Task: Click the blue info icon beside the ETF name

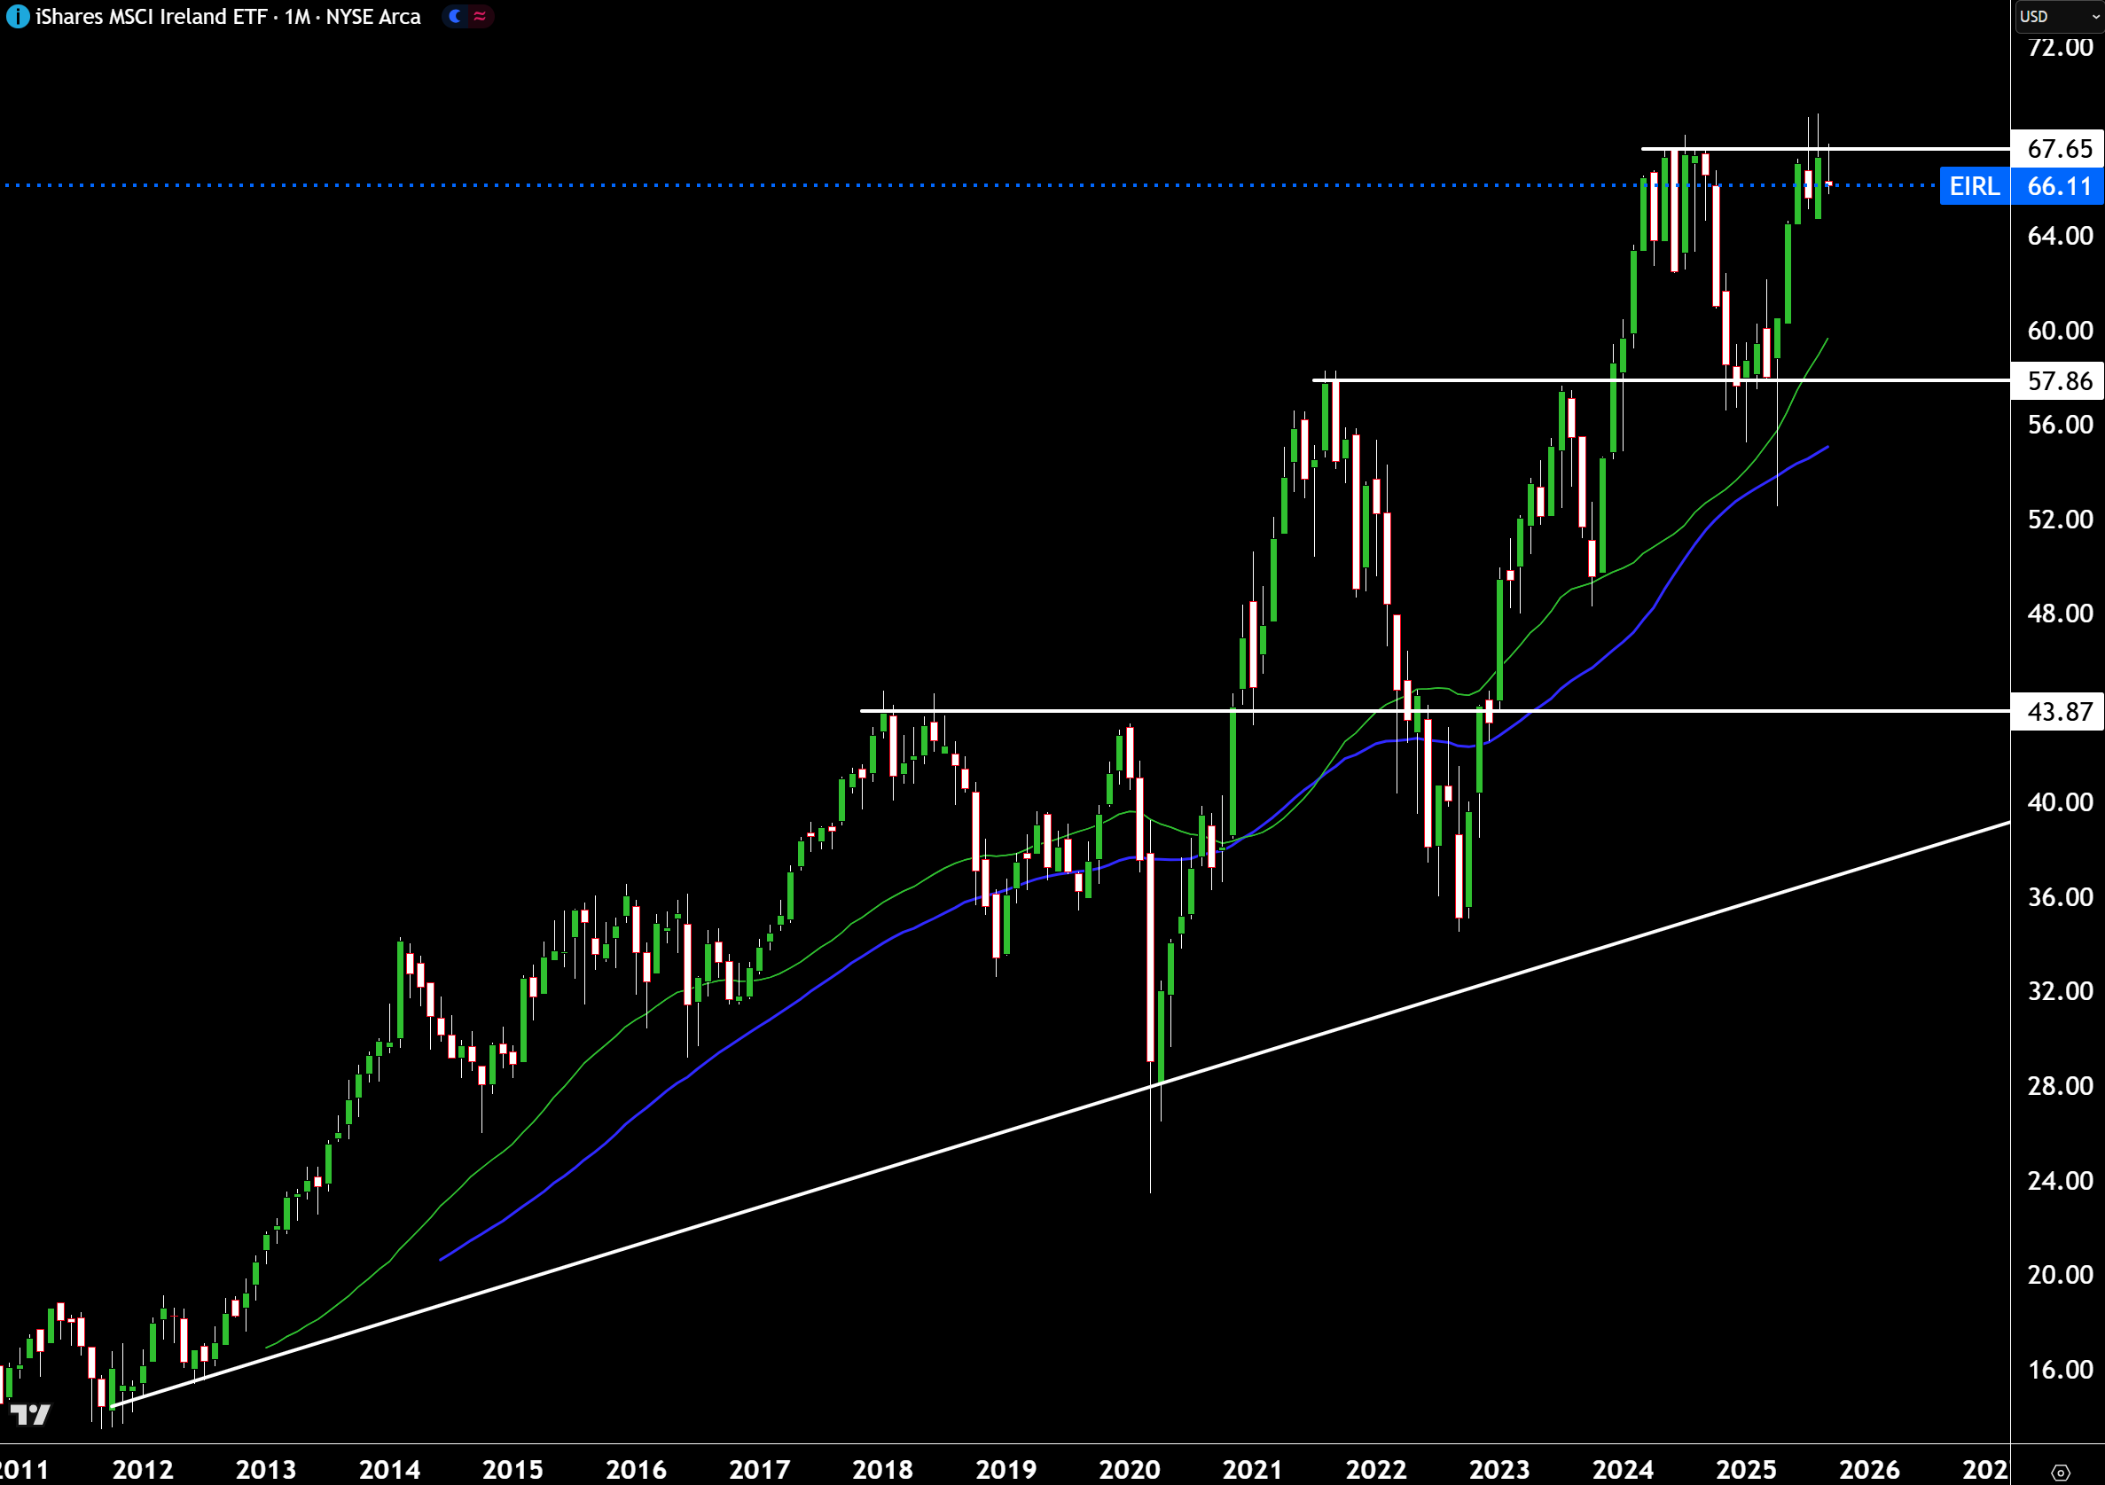Action: [x=18, y=17]
